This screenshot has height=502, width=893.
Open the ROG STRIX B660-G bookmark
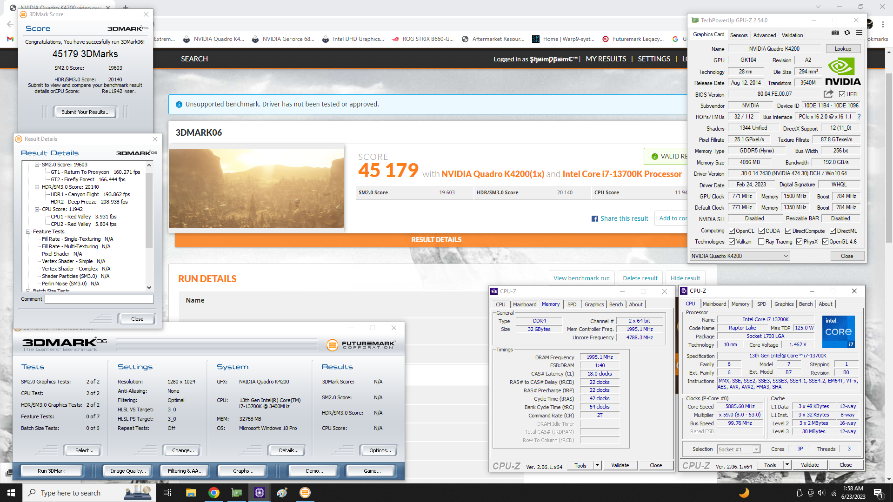click(x=423, y=39)
